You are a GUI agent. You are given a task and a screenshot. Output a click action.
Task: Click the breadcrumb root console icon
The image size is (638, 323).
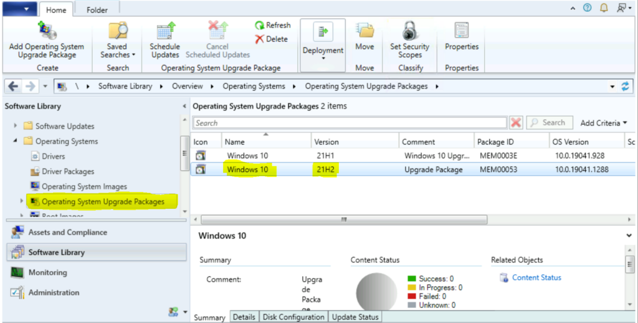[x=62, y=86]
